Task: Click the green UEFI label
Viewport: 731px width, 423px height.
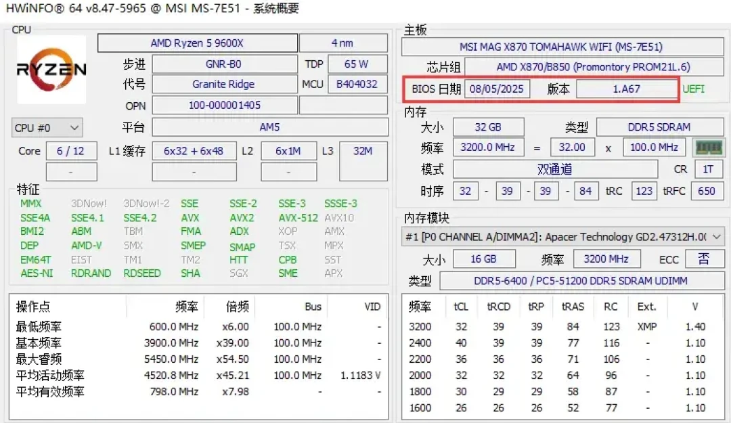Action: pyautogui.click(x=694, y=89)
